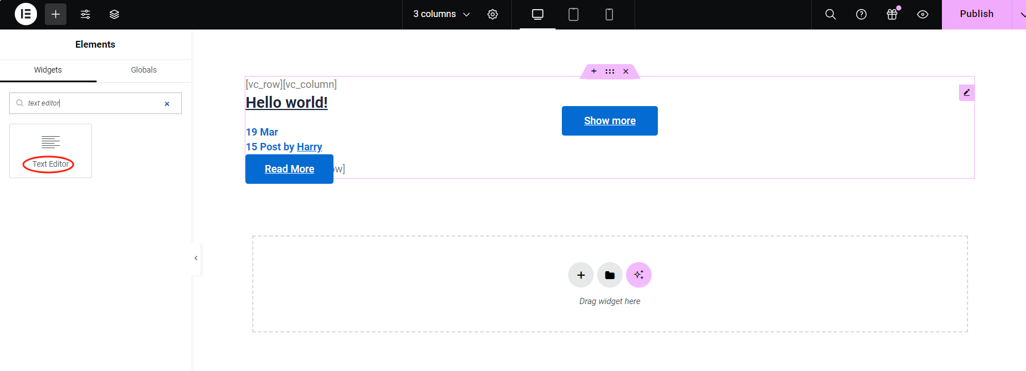Clear the widget search text
Screen dimensions: 1026x371
pyautogui.click(x=167, y=104)
